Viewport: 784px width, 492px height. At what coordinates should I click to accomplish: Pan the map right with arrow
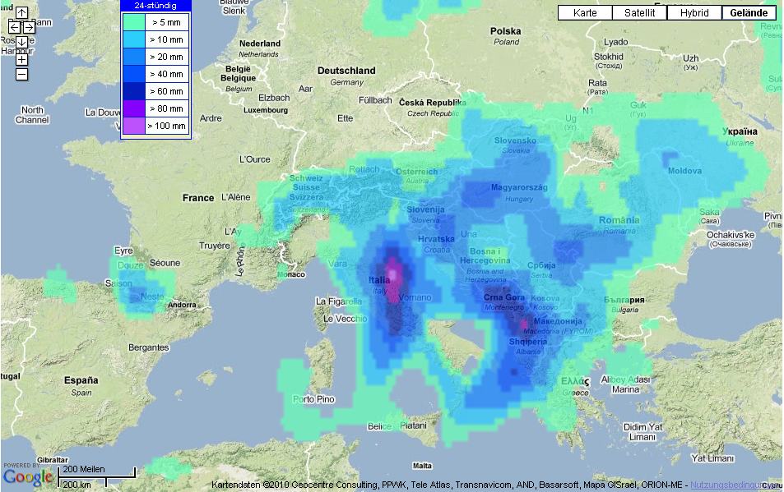click(x=29, y=27)
